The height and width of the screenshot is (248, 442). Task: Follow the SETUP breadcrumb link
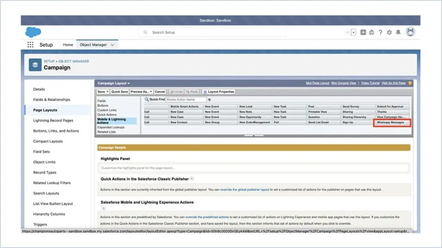pyautogui.click(x=49, y=61)
